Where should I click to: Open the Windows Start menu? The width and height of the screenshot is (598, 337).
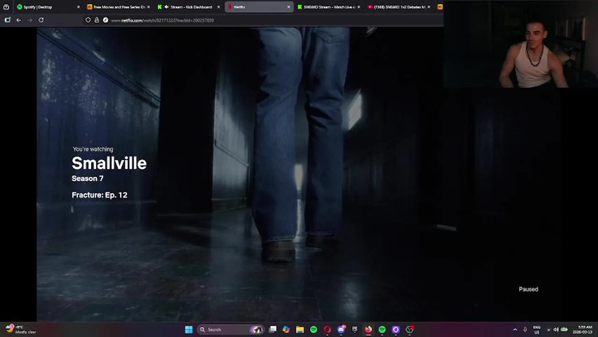[189, 330]
